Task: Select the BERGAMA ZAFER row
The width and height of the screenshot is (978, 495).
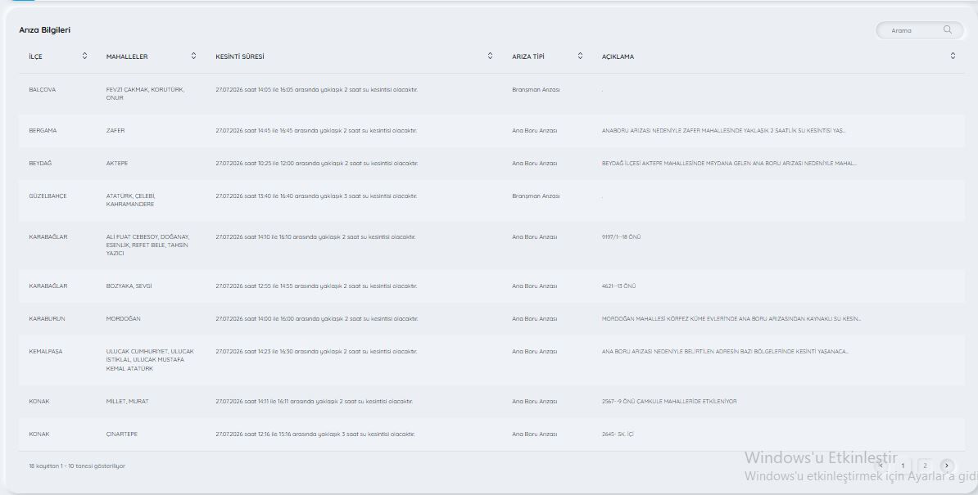Action: 491,131
